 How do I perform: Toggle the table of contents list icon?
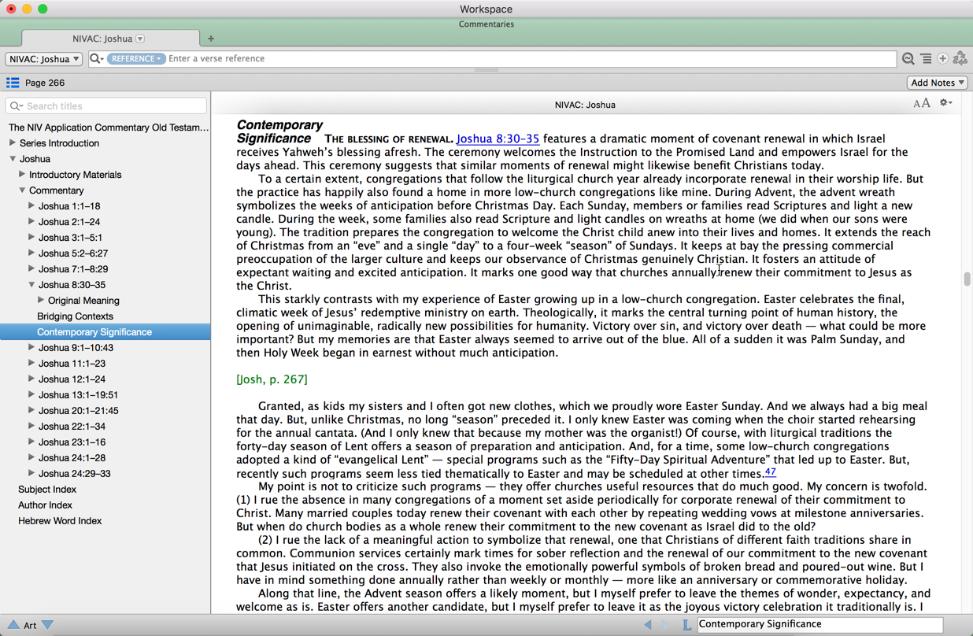[x=13, y=83]
